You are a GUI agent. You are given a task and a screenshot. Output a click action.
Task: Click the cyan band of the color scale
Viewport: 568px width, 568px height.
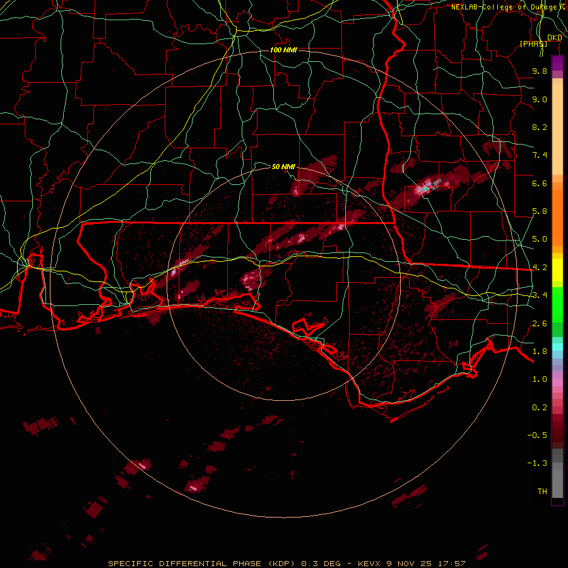point(557,347)
